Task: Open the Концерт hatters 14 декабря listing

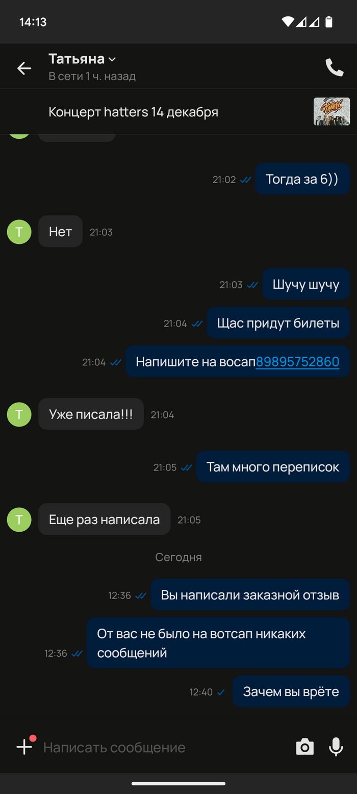Action: click(x=178, y=112)
